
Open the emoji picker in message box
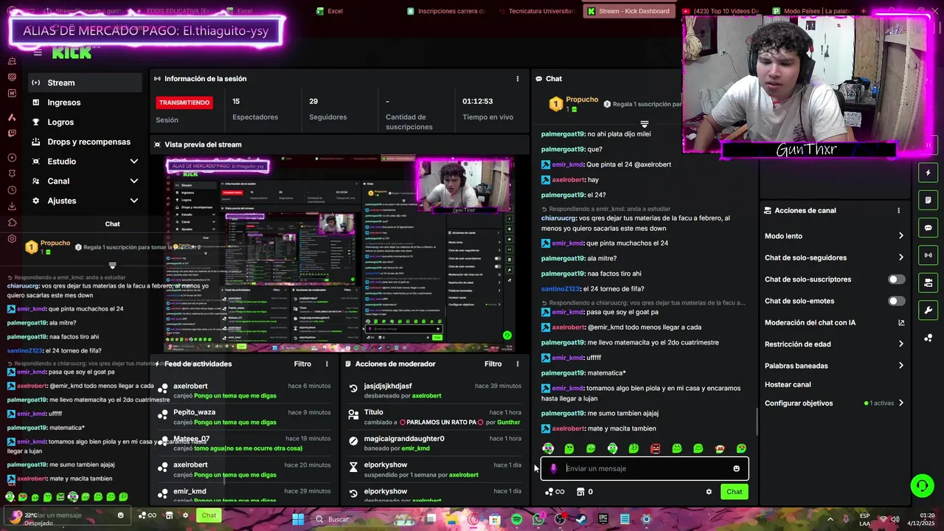click(736, 468)
